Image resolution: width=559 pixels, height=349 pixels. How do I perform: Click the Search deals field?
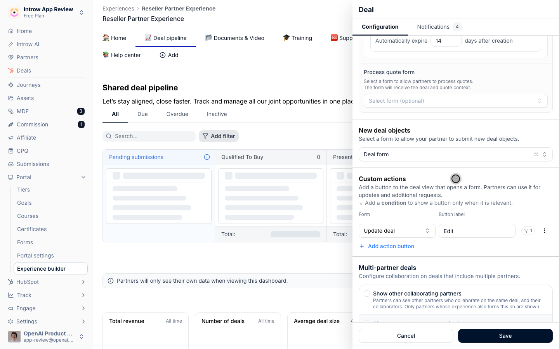pos(149,136)
